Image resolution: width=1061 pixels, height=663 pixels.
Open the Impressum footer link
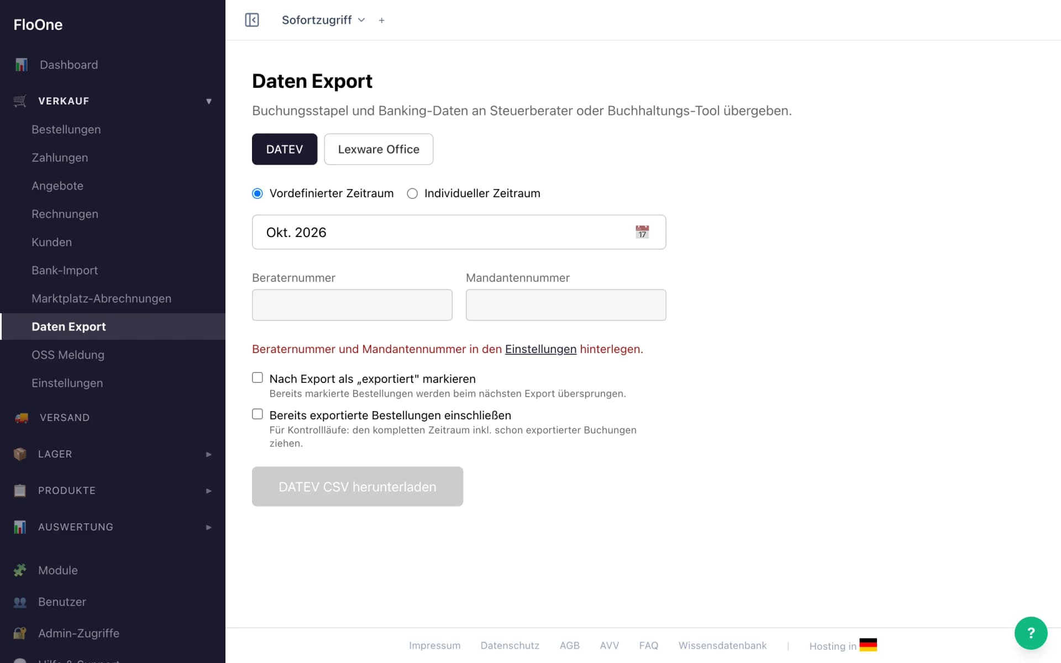click(x=434, y=645)
